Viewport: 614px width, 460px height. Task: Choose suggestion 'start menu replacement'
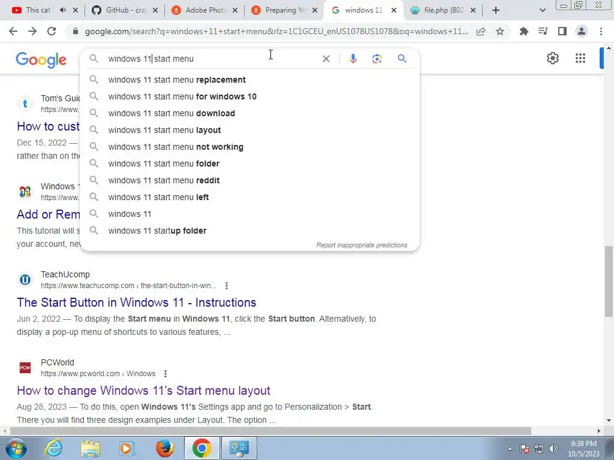249,80
